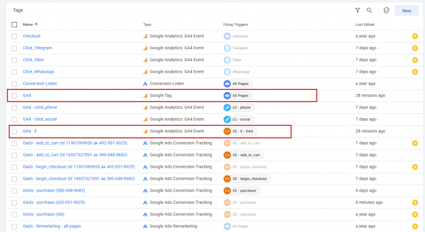Open the Click_Telegram tag link
Screen dimensions: 425x232
tap(38, 48)
